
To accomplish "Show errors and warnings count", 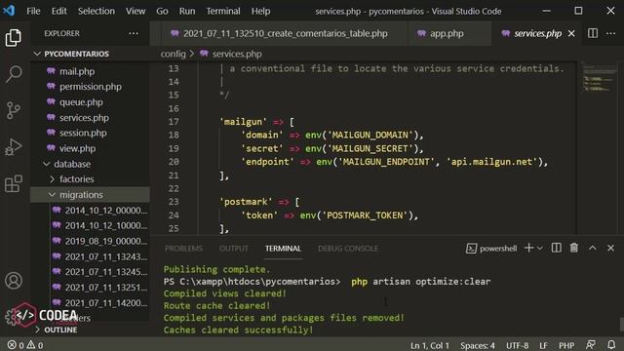I will (25, 345).
